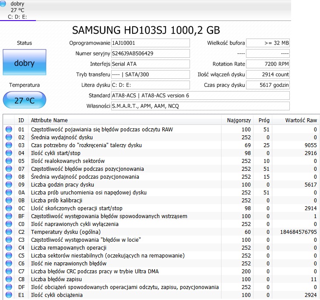Click the Tryb transferu field SATA/300
The width and height of the screenshot is (320, 300).
coord(151,74)
